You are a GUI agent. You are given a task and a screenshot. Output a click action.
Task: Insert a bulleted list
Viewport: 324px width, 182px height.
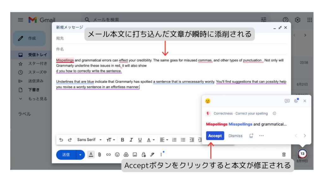pos(183,140)
